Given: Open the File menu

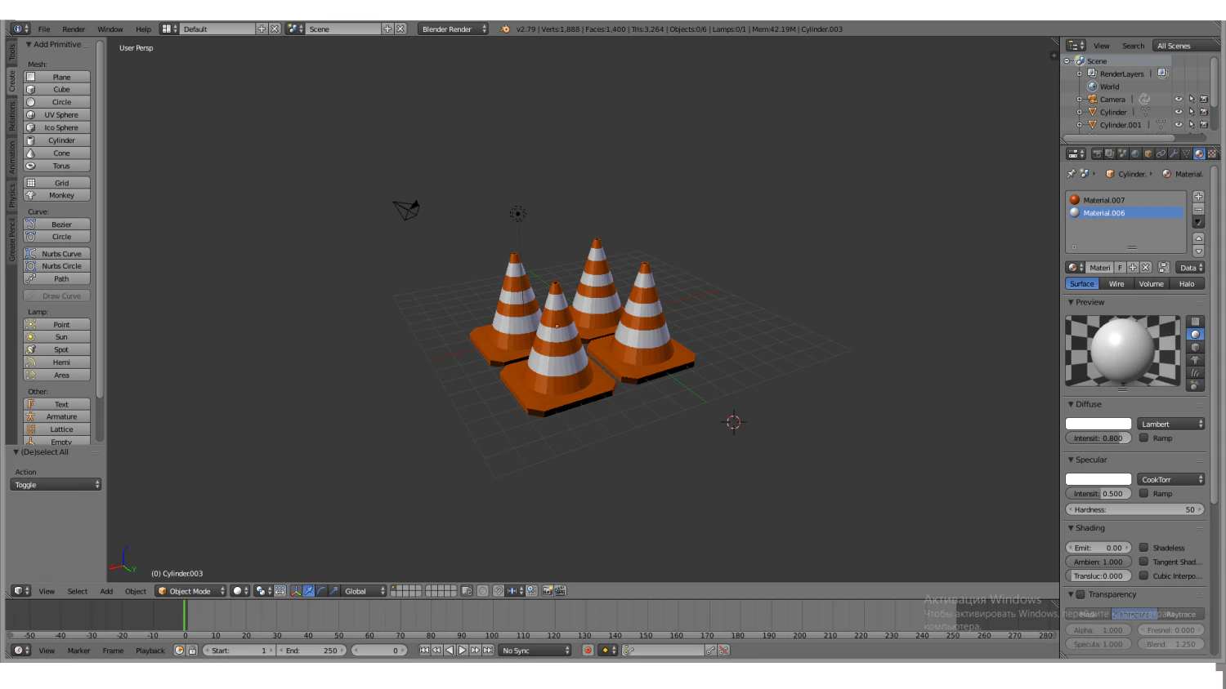Looking at the screenshot, I should coord(44,29).
